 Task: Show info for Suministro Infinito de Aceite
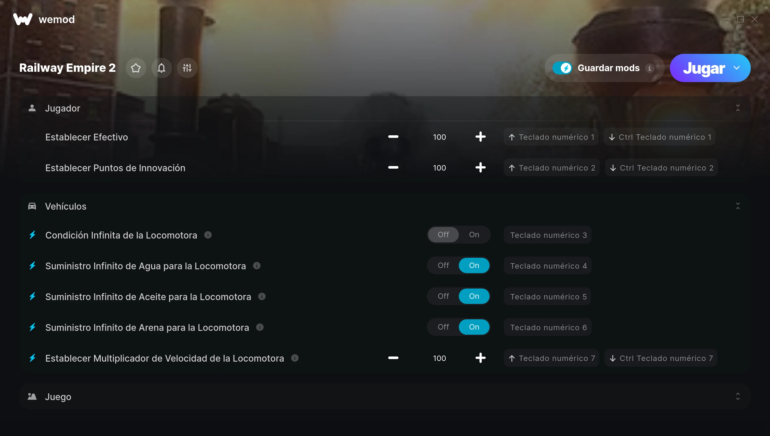(x=262, y=297)
